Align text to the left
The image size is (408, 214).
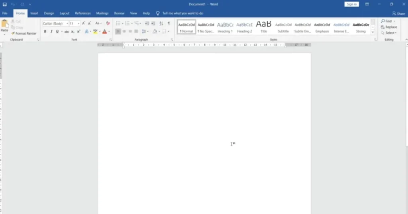coord(118,31)
